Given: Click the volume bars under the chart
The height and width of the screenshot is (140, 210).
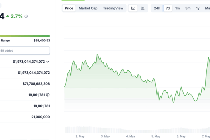Looking at the screenshot, I should point(138,129).
